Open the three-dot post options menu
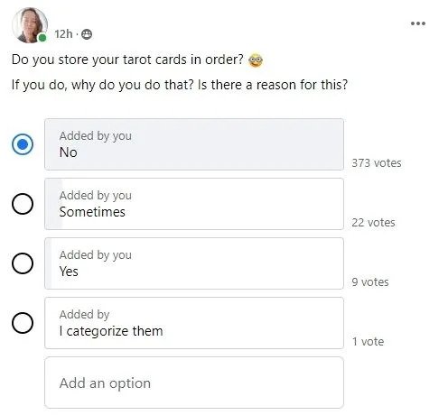 coord(418,23)
